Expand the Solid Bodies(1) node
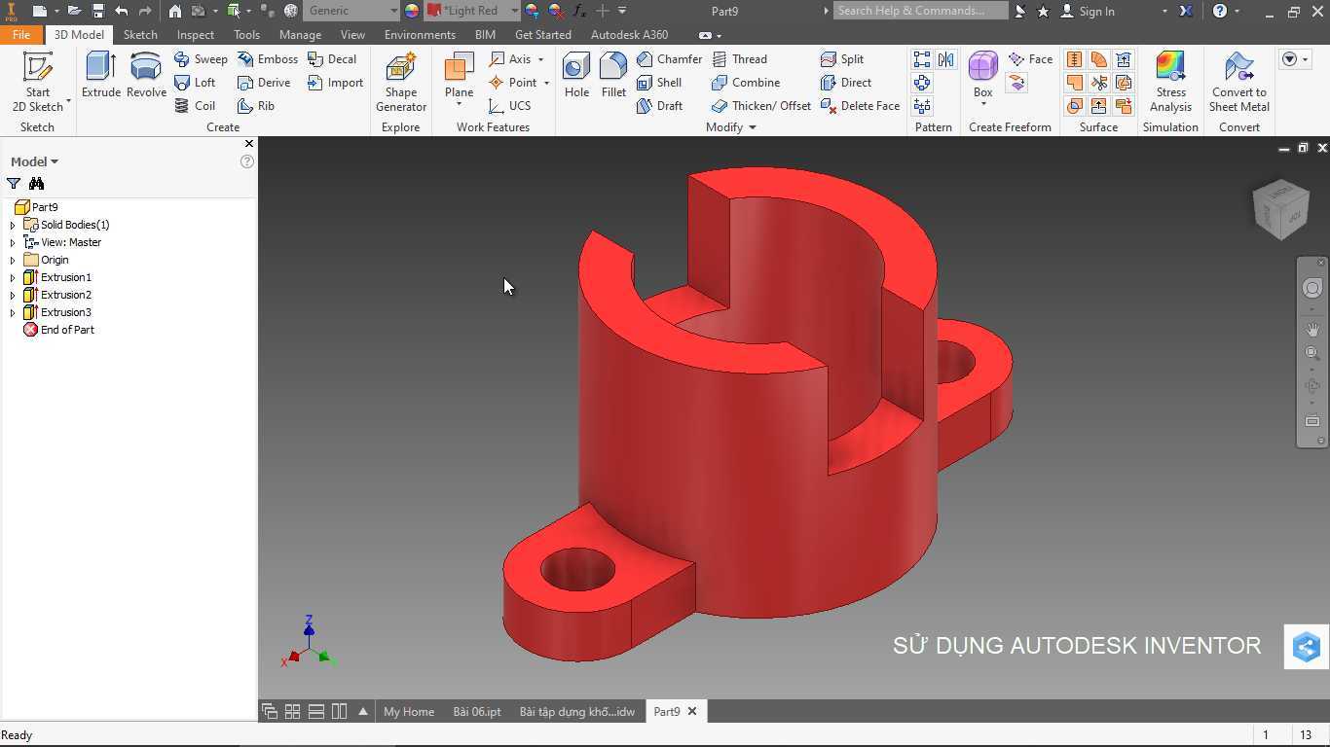The width and height of the screenshot is (1330, 747). pyautogui.click(x=13, y=225)
